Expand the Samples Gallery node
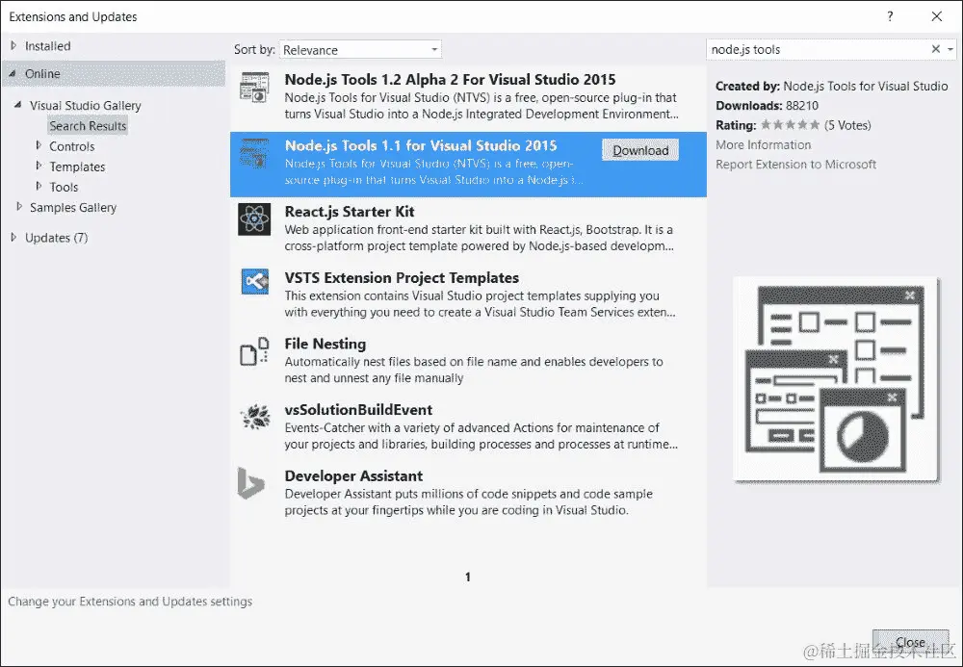 tap(18, 207)
